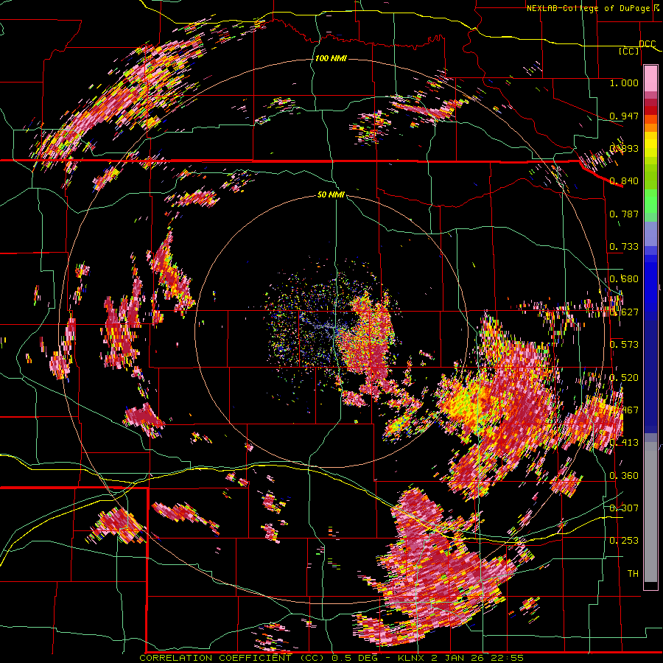Click the 0.893 scale value
The image size is (663, 663).
tap(624, 148)
